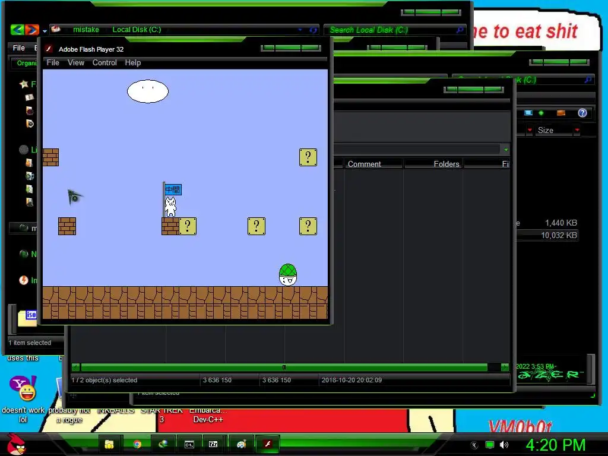
Task: Open the Videos library icon in sidebar
Action: point(30,202)
